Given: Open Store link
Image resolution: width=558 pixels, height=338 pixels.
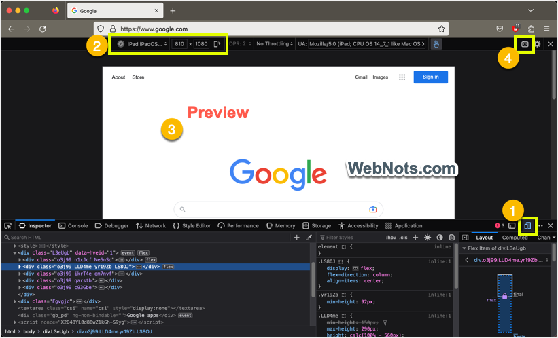Looking at the screenshot, I should pos(138,77).
